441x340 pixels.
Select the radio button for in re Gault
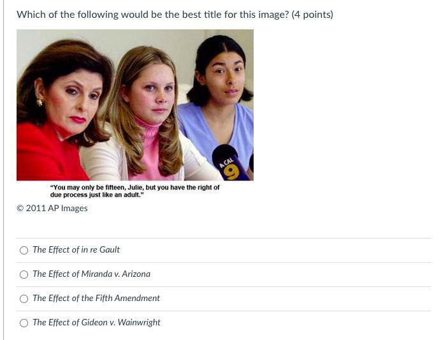tap(24, 250)
